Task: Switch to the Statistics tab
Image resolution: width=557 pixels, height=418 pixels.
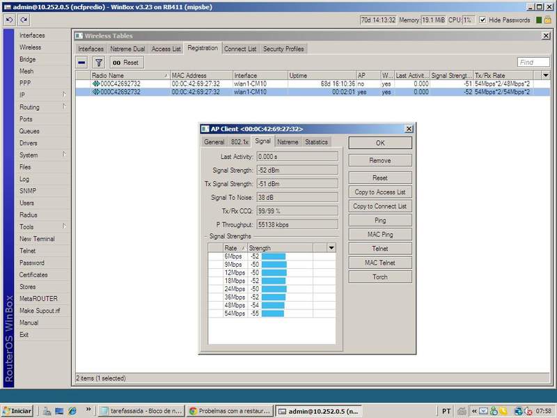Action: tap(315, 142)
